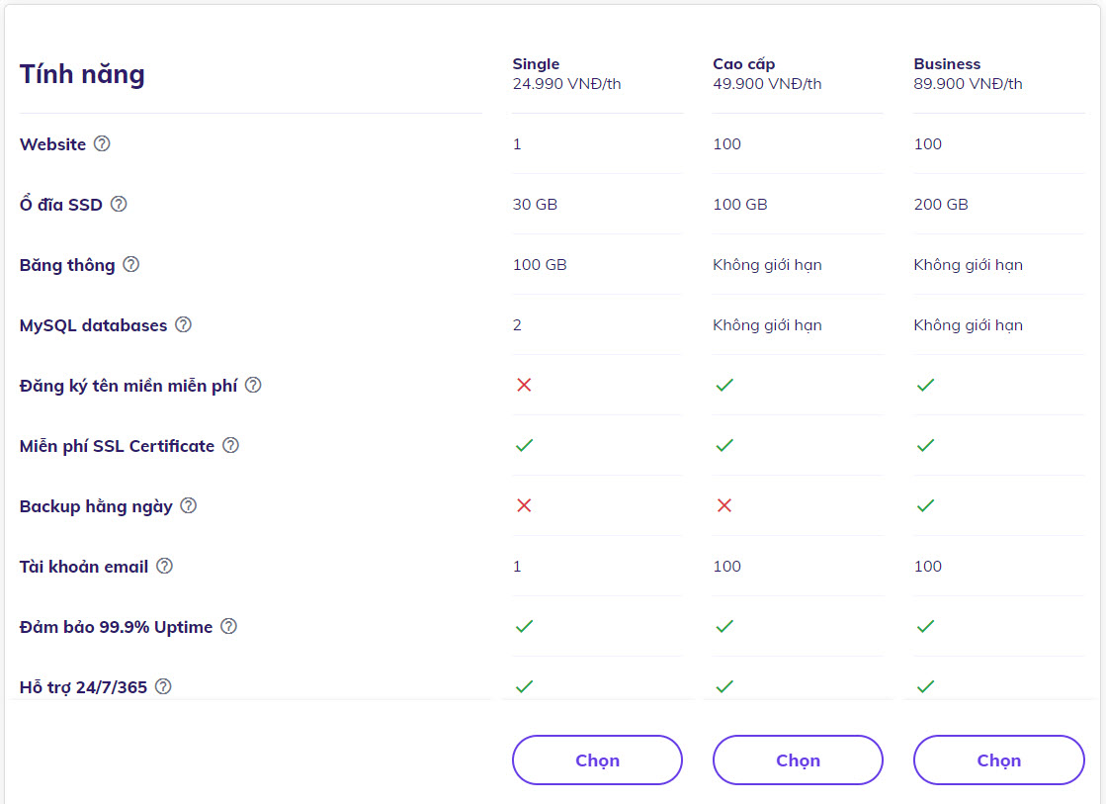Viewport: 1106px width, 804px height.
Task: Click the Miễn phí SSL Certificate help icon
Action: click(x=230, y=446)
